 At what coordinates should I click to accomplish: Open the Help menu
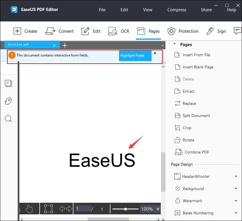[232, 10]
